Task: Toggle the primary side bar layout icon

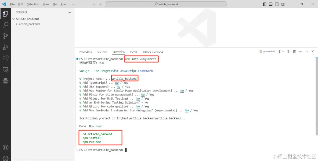Action: (265, 4)
